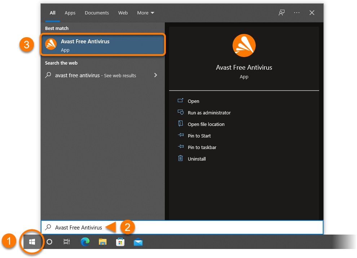Switch to the Apps tab
357x258 pixels.
(x=70, y=13)
